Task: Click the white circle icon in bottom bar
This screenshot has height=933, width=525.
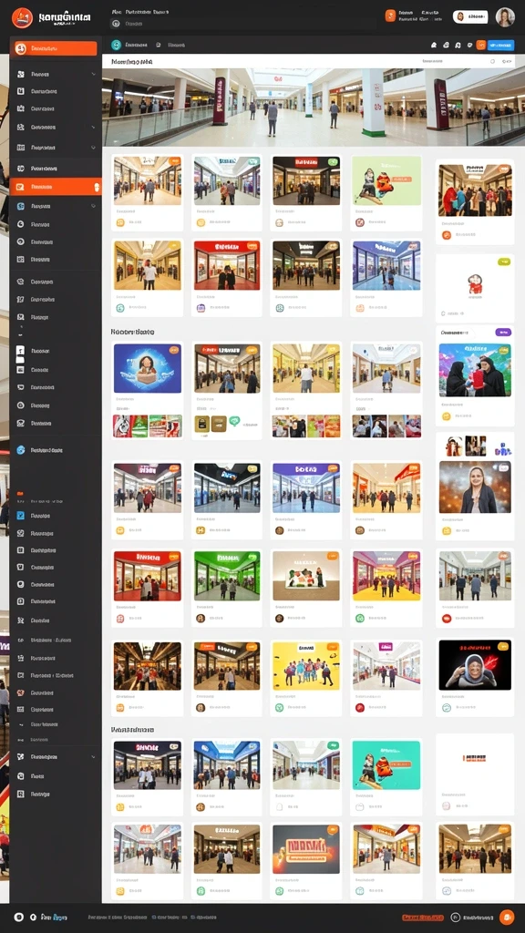Action: coord(18,918)
